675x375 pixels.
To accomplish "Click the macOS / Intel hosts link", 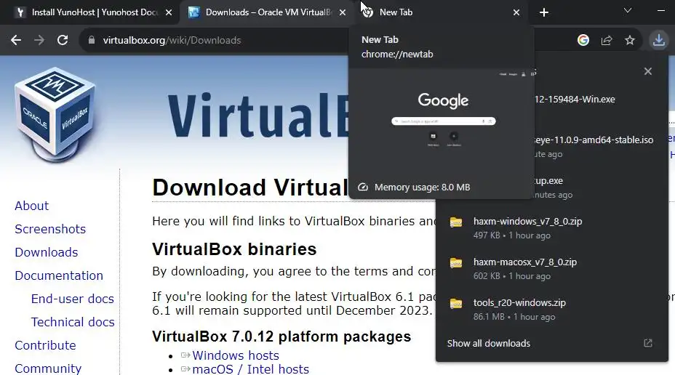I will 250,369.
